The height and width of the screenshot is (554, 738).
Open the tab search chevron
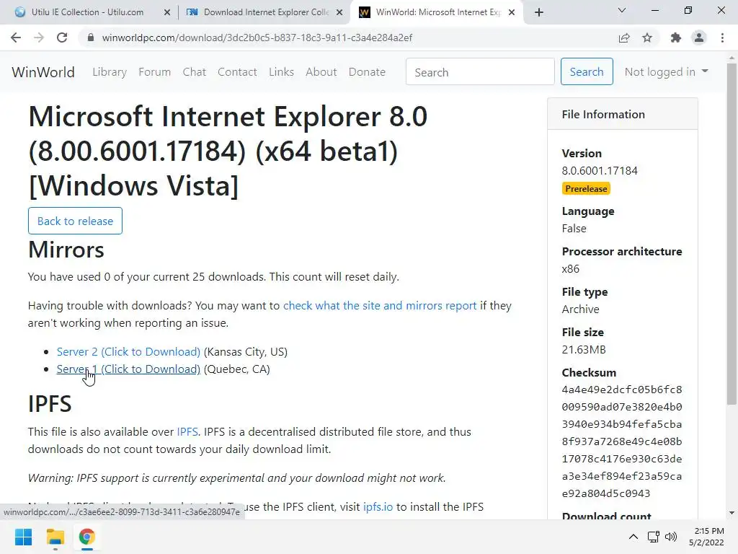622,10
